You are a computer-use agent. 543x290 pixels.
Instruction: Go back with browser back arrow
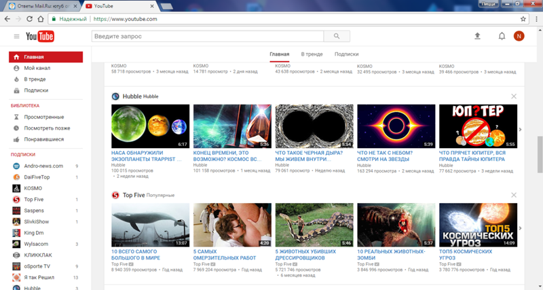7,19
